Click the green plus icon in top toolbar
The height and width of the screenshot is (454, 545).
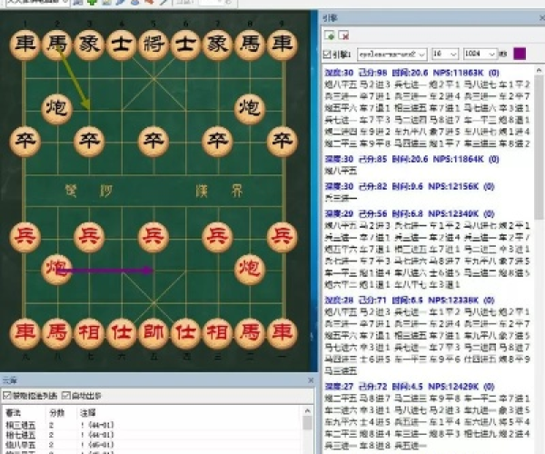coord(92,3)
